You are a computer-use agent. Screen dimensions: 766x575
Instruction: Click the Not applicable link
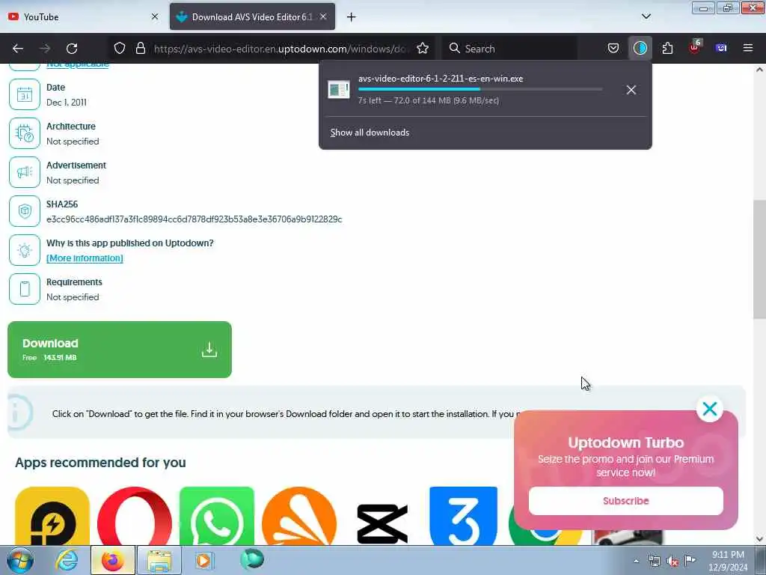pos(78,64)
